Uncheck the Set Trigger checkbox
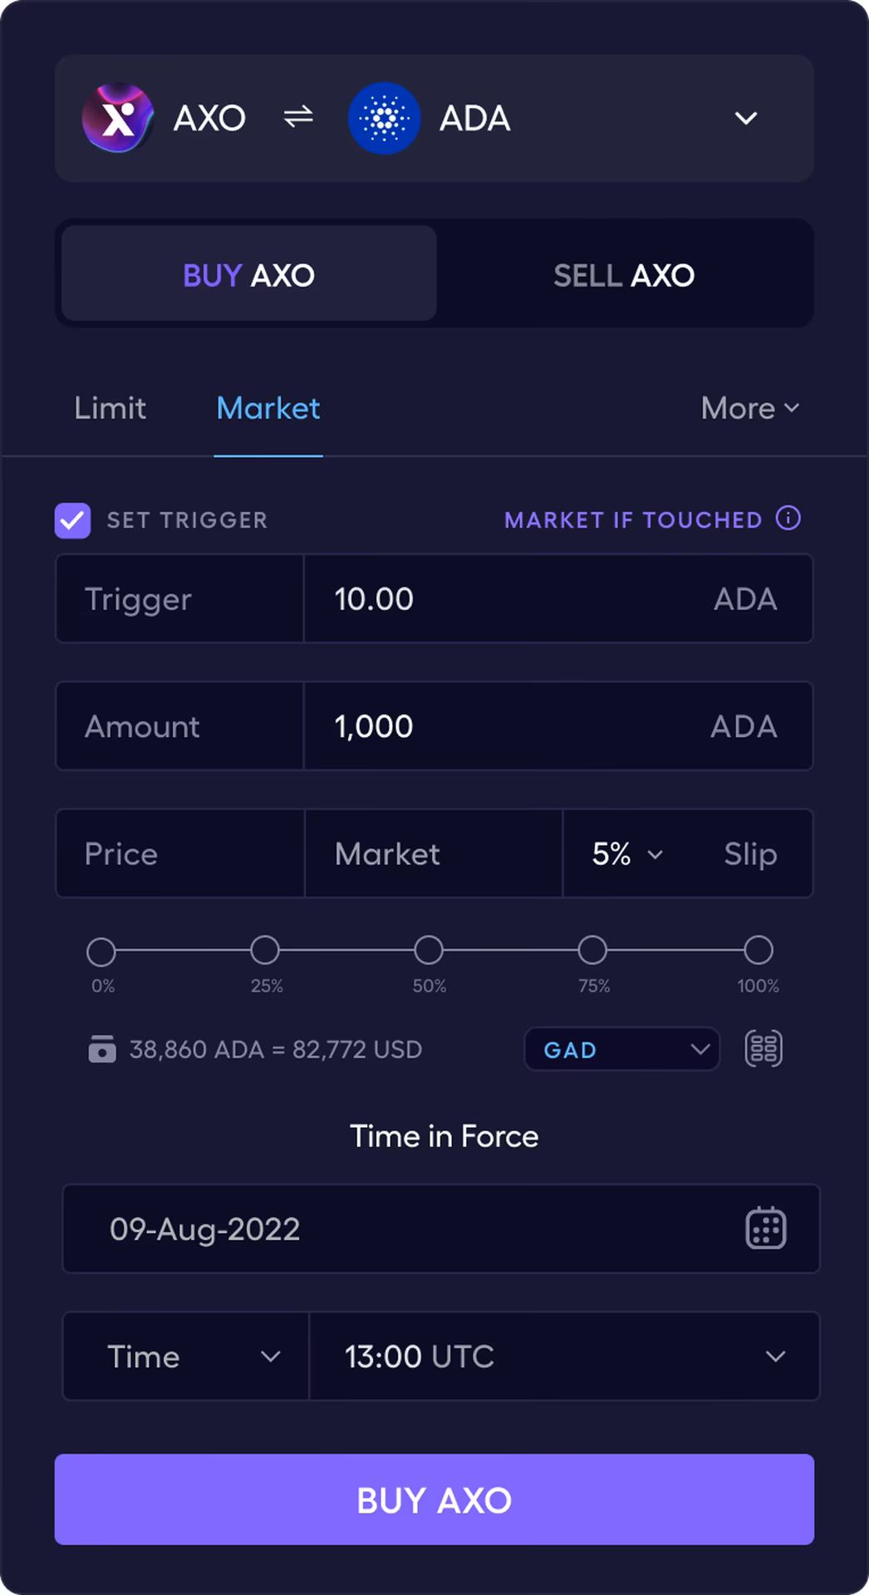This screenshot has height=1595, width=869. tap(73, 521)
